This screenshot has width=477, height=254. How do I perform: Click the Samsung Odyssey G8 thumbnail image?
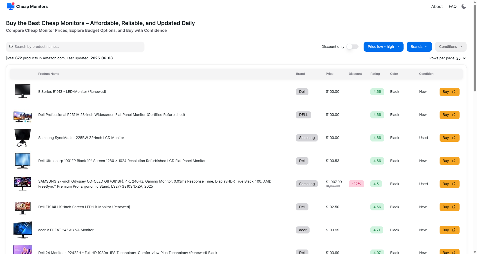[x=23, y=184]
